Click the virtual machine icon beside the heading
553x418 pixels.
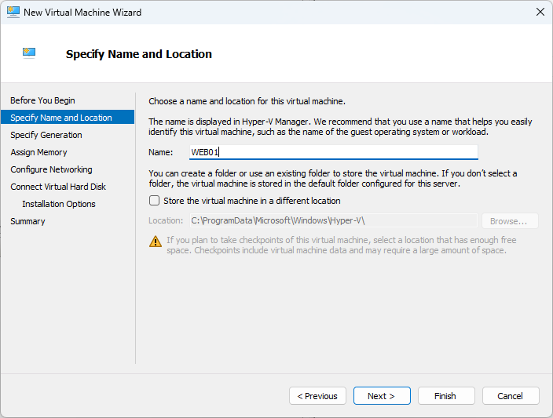(29, 53)
